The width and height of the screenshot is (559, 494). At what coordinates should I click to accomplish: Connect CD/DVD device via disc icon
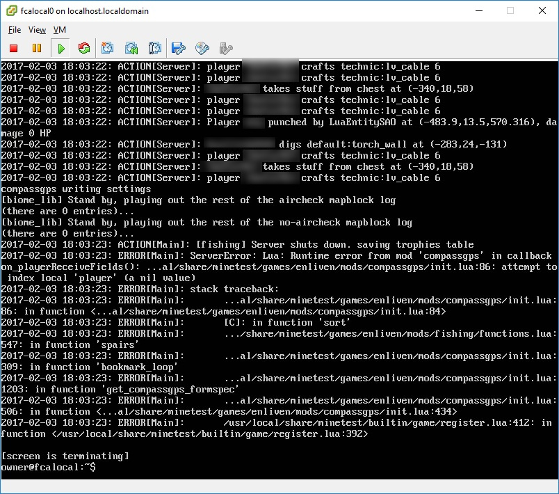tap(202, 48)
